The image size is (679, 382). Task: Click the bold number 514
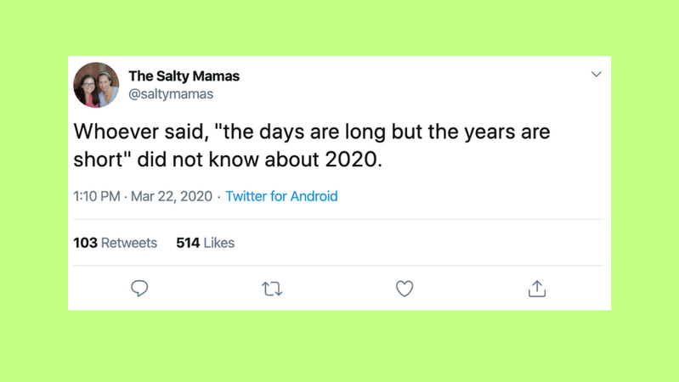tap(188, 243)
